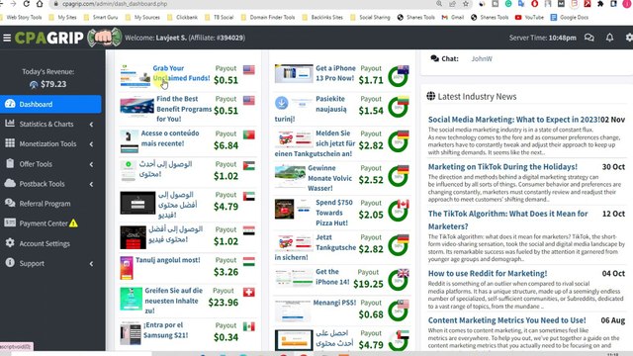The height and width of the screenshot is (356, 633).
Task: Open Entra por el Samsung S21 offer
Action: pyautogui.click(x=165, y=330)
